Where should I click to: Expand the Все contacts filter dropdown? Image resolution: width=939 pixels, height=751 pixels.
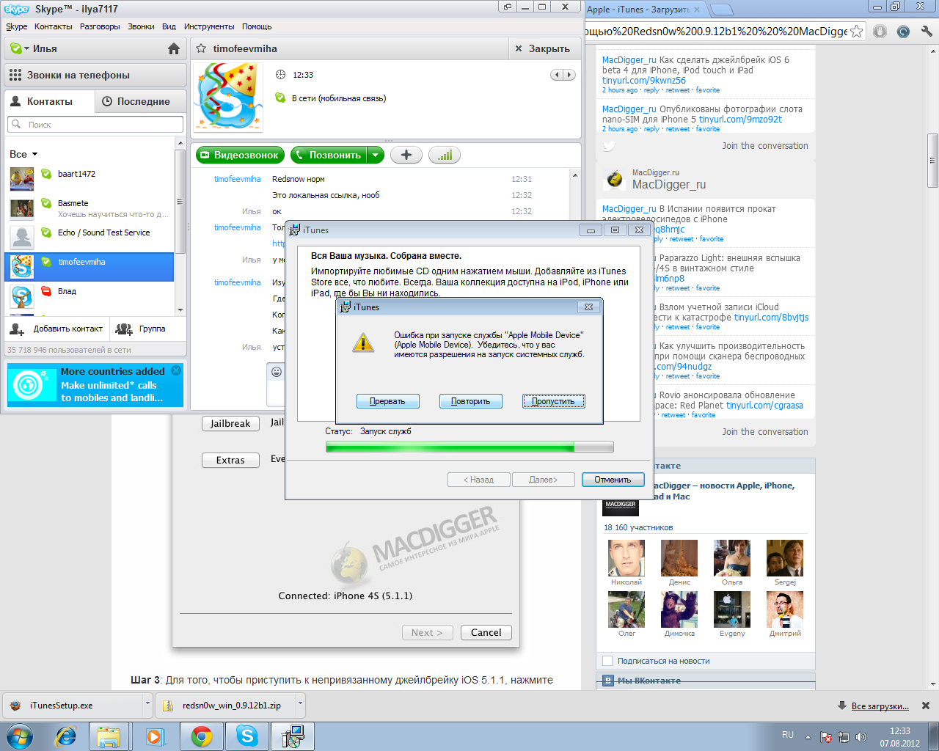[x=34, y=154]
